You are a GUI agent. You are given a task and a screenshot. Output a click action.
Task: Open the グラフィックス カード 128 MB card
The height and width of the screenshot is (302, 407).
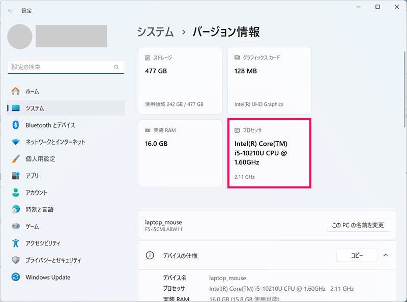pos(270,80)
